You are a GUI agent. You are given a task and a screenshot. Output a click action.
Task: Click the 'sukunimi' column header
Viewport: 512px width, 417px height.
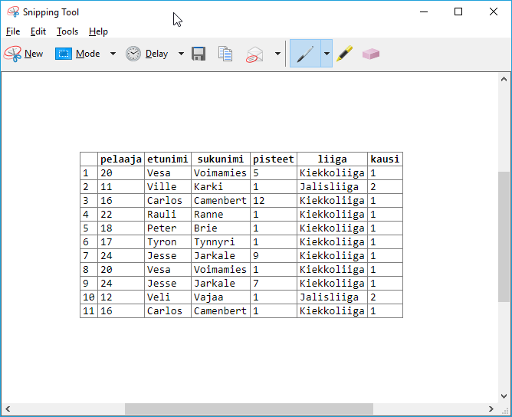tap(221, 159)
